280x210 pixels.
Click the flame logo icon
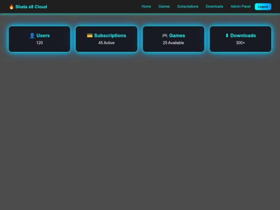tap(11, 7)
